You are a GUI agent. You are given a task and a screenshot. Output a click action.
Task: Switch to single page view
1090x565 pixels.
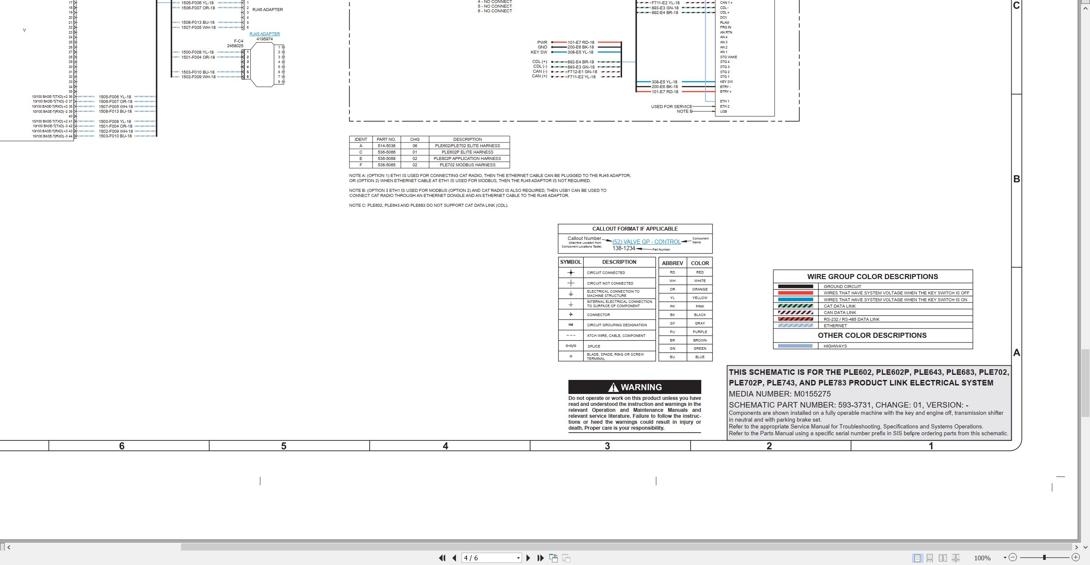click(917, 558)
